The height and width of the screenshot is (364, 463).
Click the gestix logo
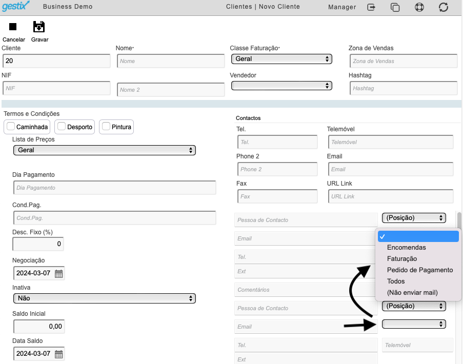[x=16, y=6]
